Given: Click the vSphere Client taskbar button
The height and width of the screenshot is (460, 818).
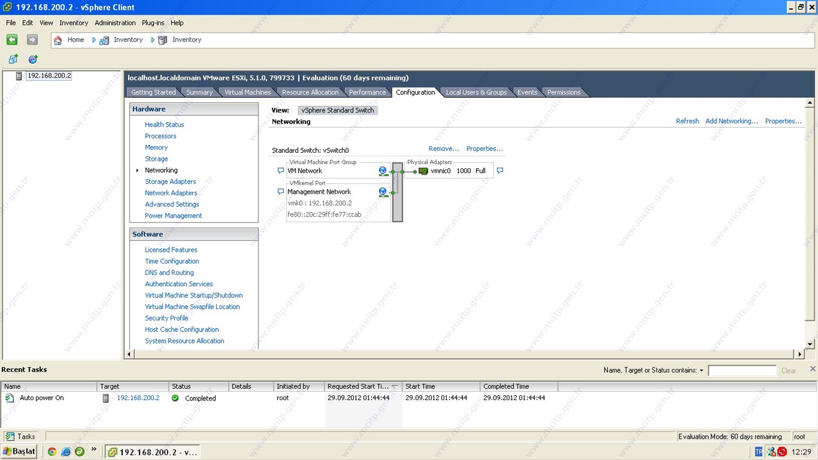Looking at the screenshot, I should (152, 452).
